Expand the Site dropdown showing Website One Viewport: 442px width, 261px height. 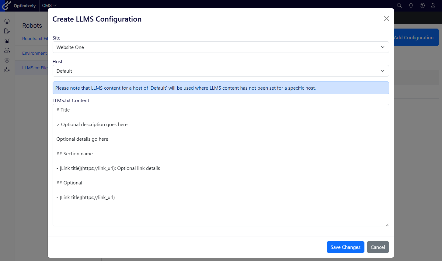pos(221,47)
